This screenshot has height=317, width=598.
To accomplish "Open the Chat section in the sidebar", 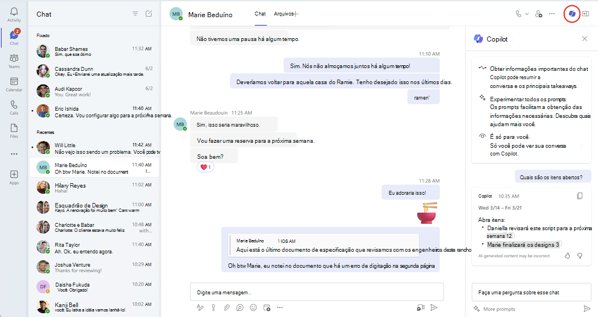I will pyautogui.click(x=14, y=37).
